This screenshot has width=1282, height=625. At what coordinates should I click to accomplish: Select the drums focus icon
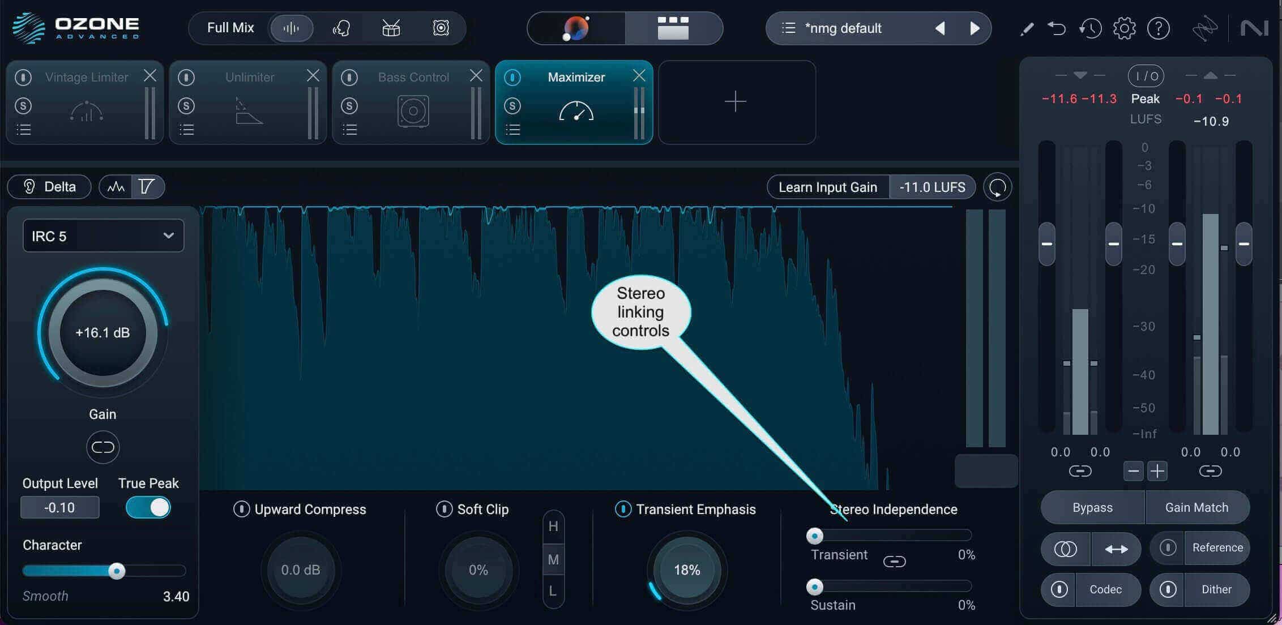[391, 28]
